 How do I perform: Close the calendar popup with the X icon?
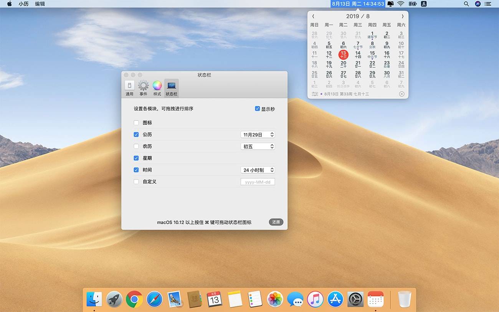click(x=402, y=94)
